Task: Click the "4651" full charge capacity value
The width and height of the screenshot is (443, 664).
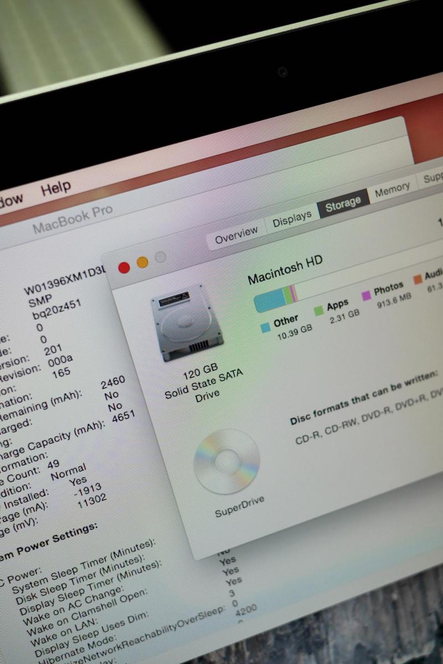Action: tap(123, 416)
